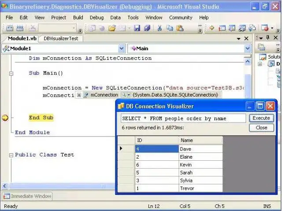Click the Execute button
Screen dimensions: 282x211
261,118
